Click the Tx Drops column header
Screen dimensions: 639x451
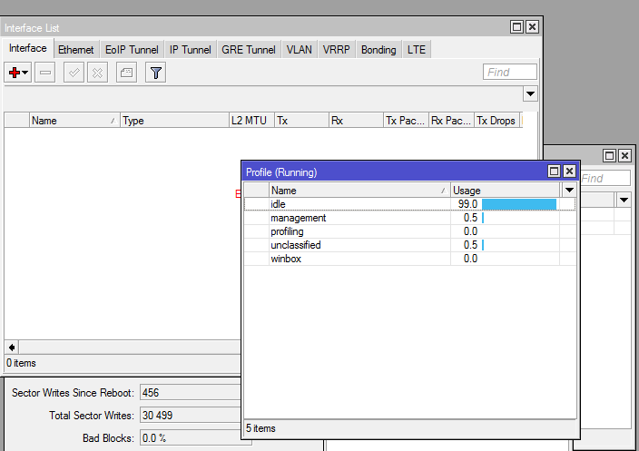(x=496, y=121)
